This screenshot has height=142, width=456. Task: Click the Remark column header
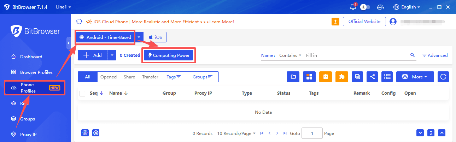click(361, 93)
